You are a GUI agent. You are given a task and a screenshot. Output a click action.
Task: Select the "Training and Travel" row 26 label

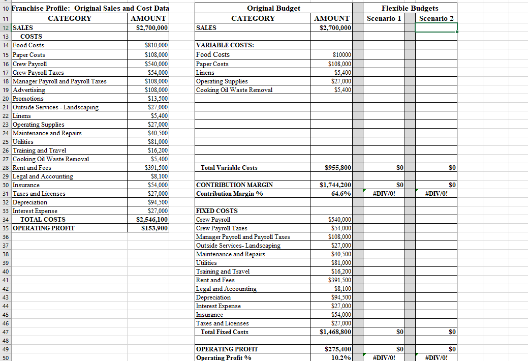pos(39,151)
